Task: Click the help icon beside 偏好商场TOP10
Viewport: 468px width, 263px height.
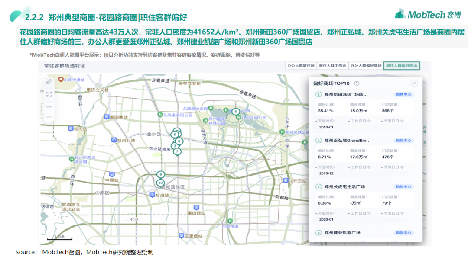Action: pos(357,83)
